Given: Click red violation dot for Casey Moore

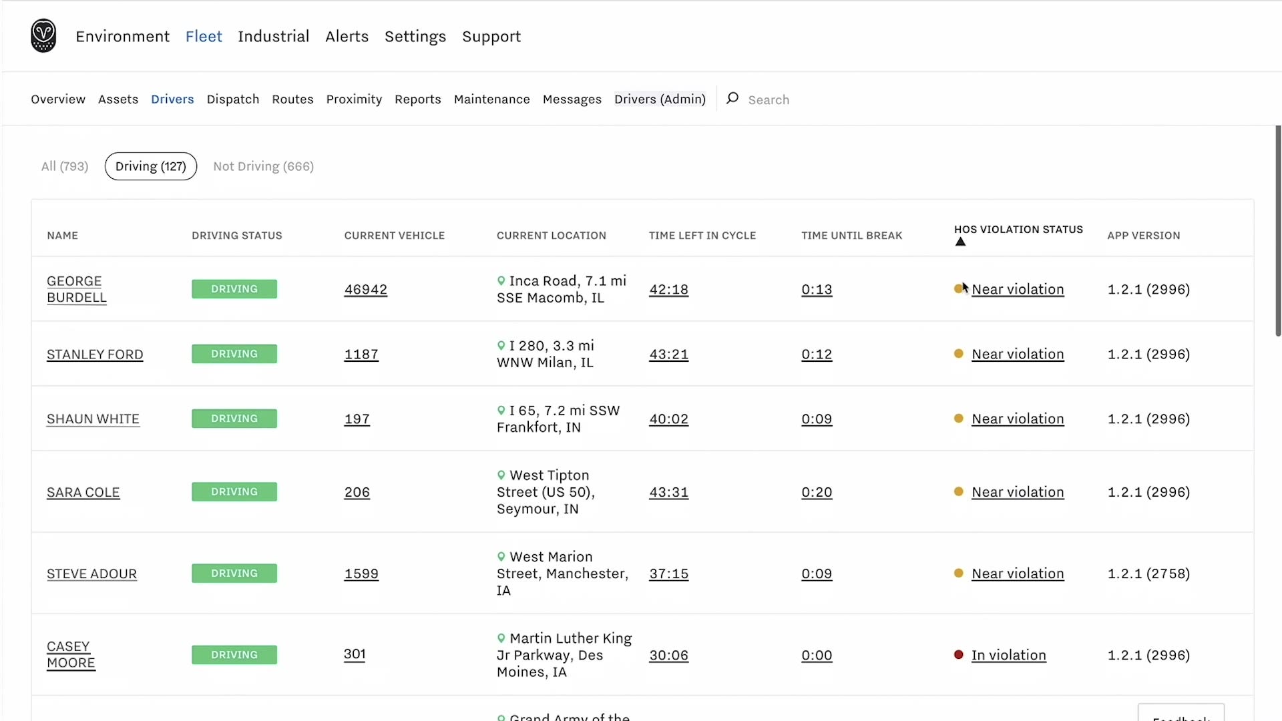Looking at the screenshot, I should click(x=959, y=655).
